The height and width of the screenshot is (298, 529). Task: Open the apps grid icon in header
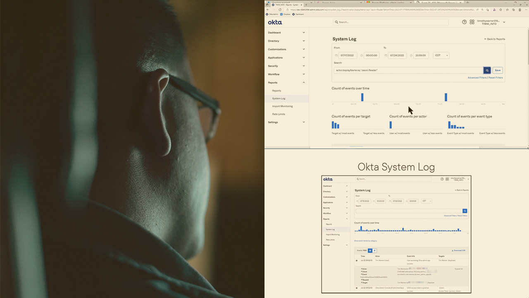[472, 22]
